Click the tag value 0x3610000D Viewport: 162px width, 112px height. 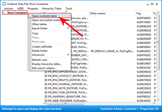pos(144,59)
